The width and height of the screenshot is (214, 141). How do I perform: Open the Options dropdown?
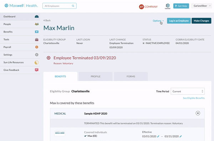(x=158, y=21)
